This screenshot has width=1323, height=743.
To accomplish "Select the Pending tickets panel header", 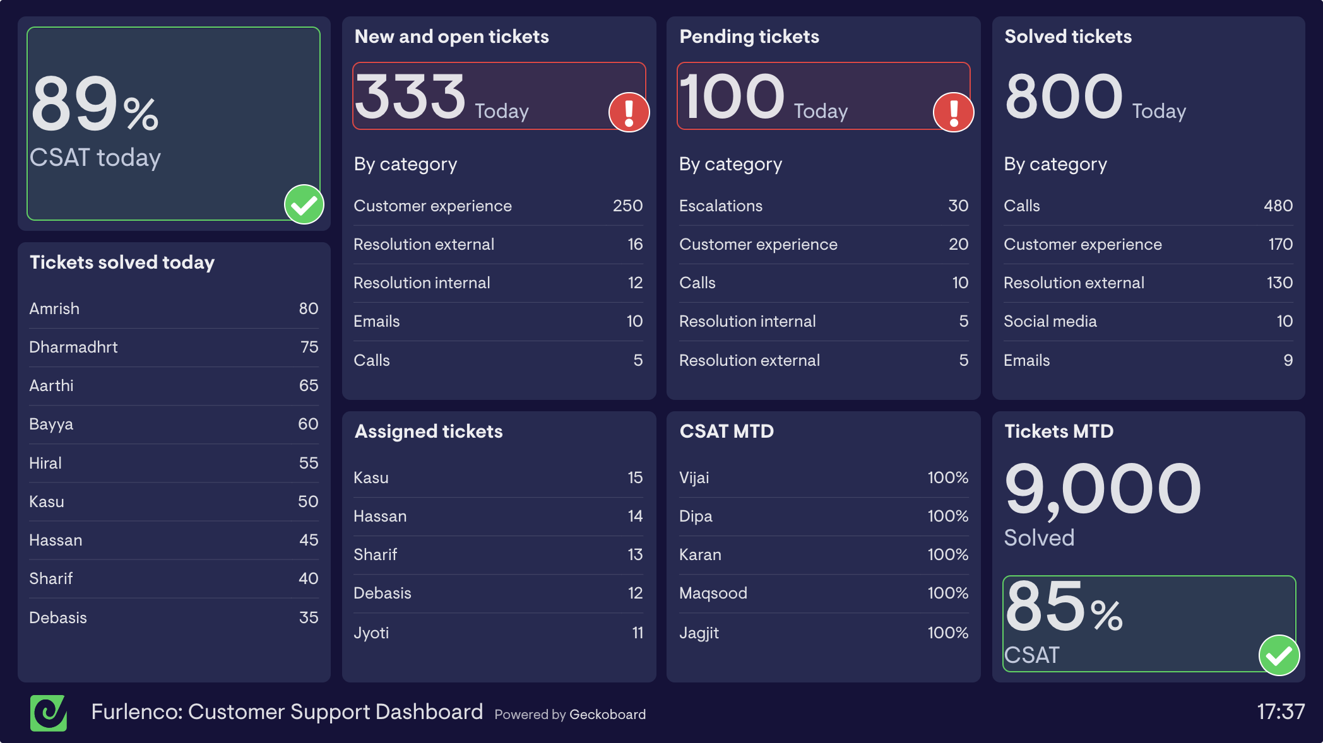I will (x=749, y=37).
